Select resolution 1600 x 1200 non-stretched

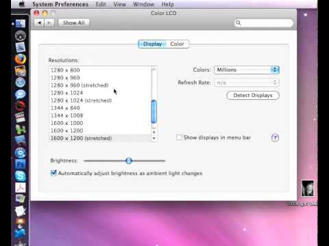point(100,131)
